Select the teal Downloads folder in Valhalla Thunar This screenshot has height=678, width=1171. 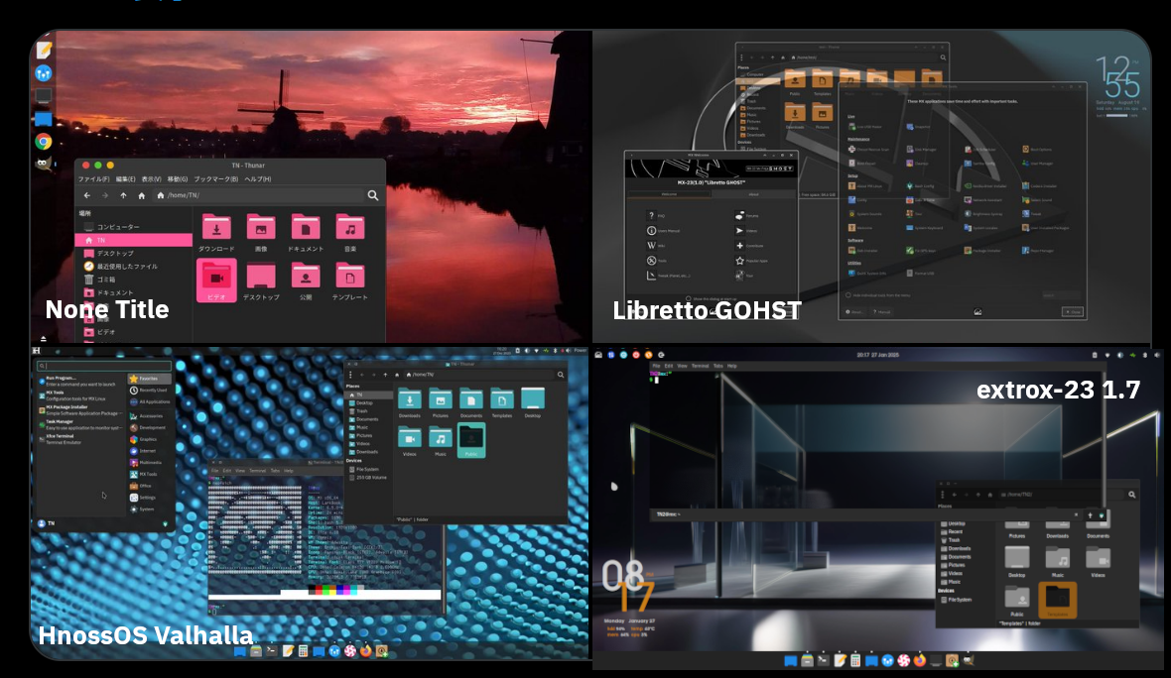[x=410, y=402]
